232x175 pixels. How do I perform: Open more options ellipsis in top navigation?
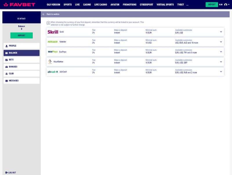[x=187, y=5]
